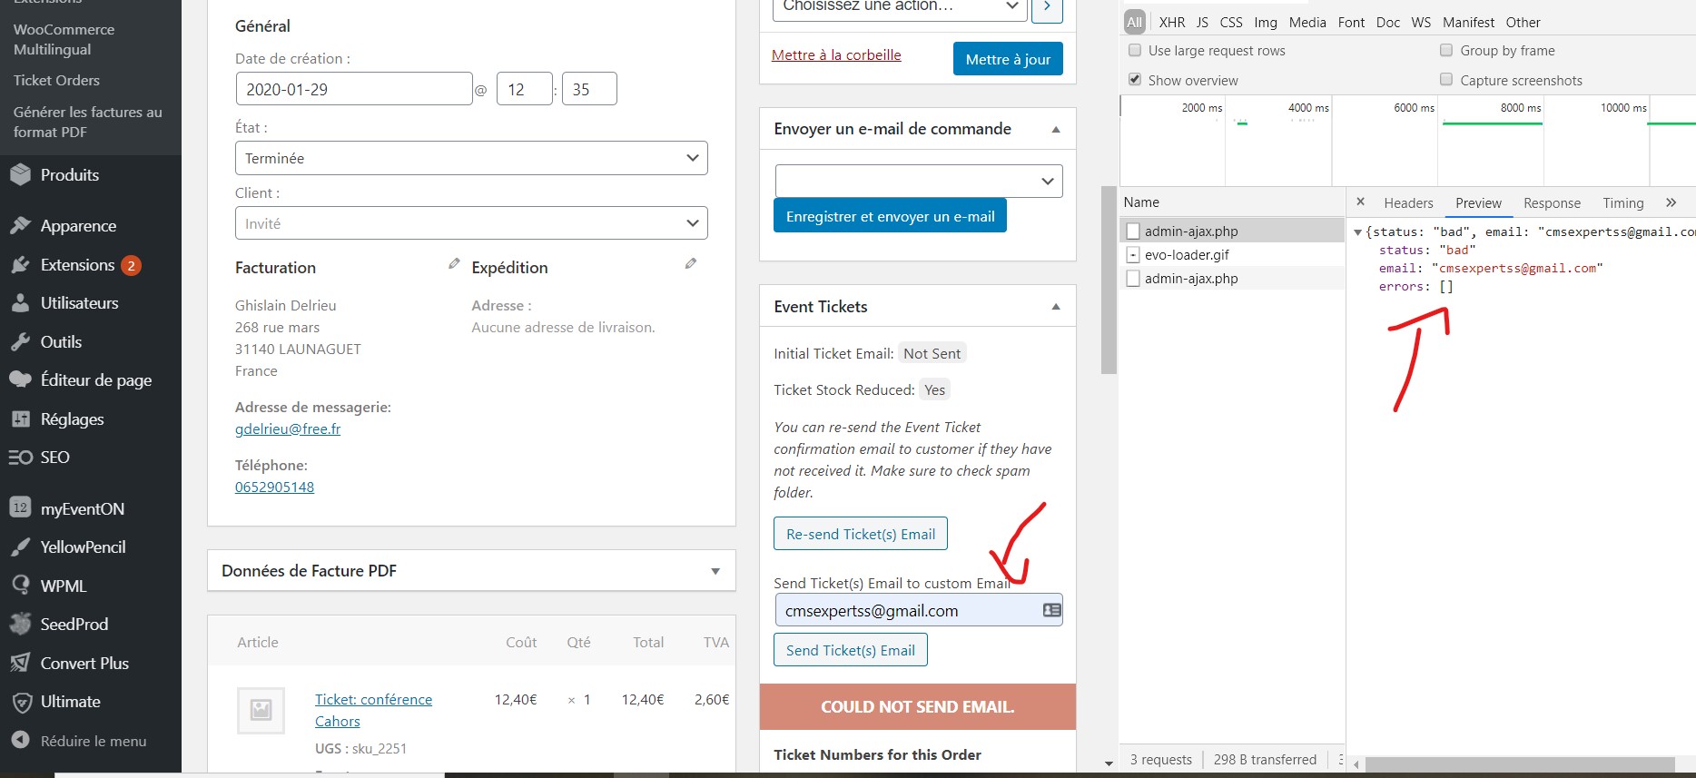Open the Apparence menu icon
This screenshot has height=778, width=1696.
pyautogui.click(x=20, y=225)
